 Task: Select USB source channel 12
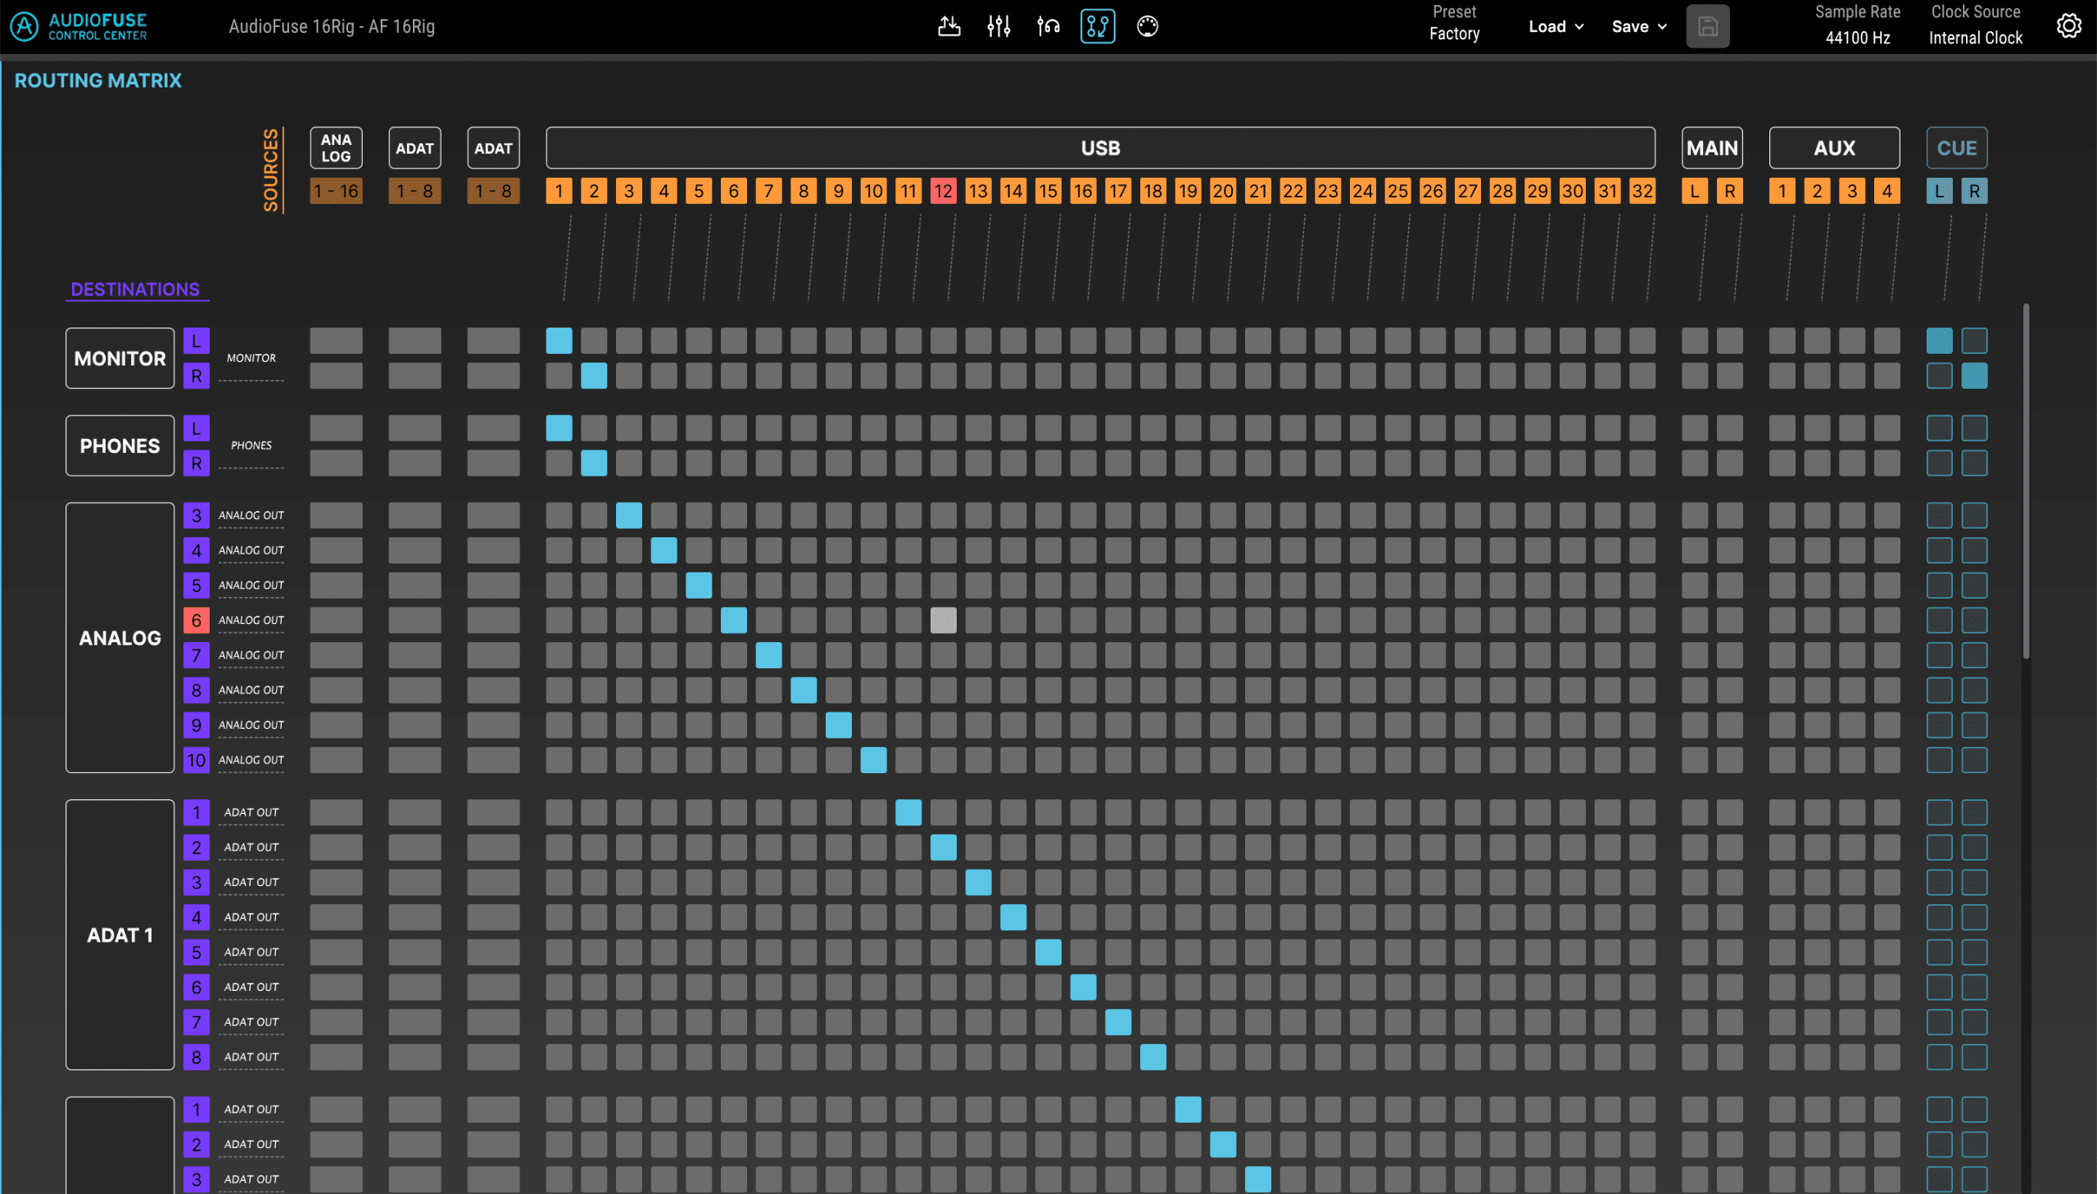pos(943,191)
